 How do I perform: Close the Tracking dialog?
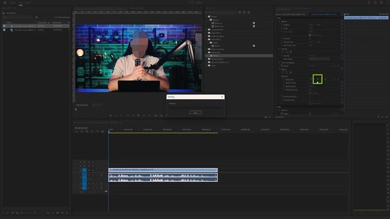coord(222,97)
